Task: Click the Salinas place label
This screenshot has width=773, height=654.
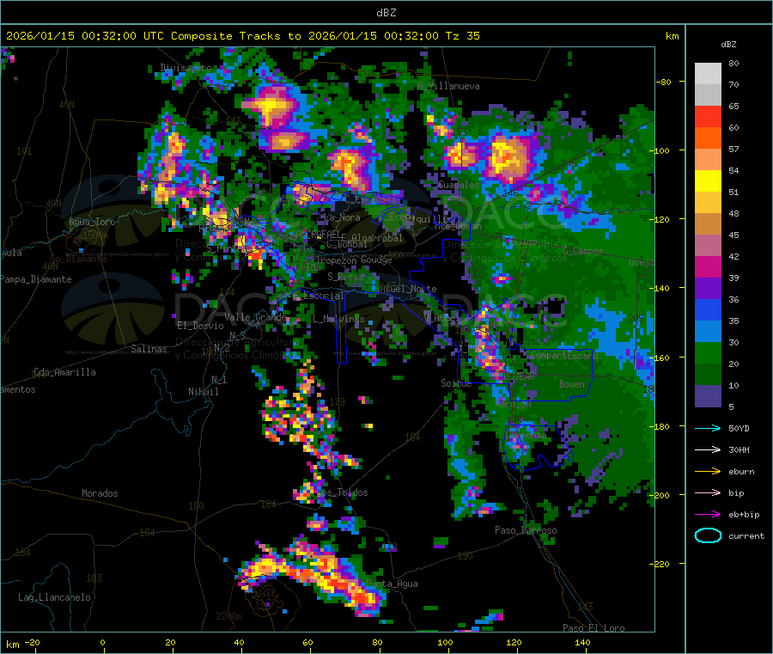Action: (x=149, y=349)
